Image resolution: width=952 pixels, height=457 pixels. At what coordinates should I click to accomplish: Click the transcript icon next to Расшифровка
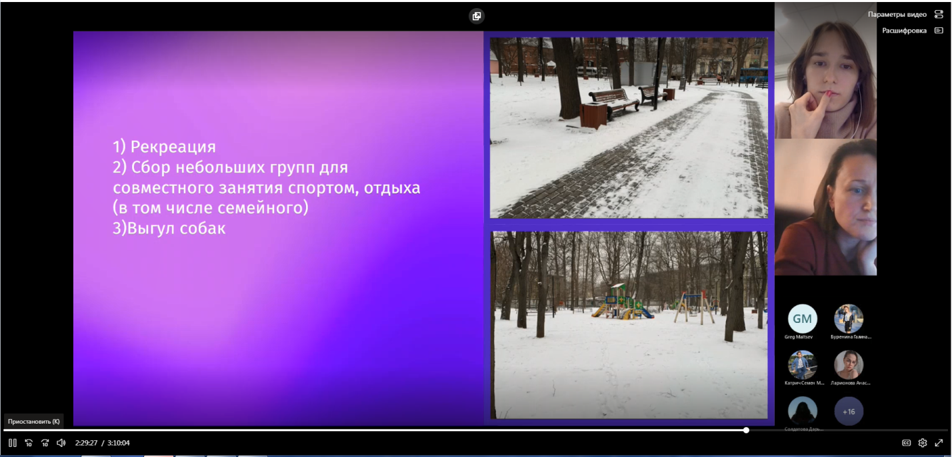[x=939, y=30]
